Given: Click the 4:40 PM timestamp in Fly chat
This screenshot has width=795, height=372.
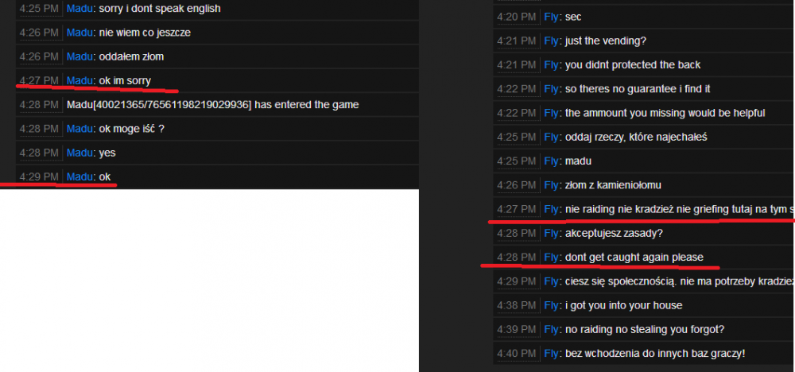Looking at the screenshot, I should click(516, 353).
